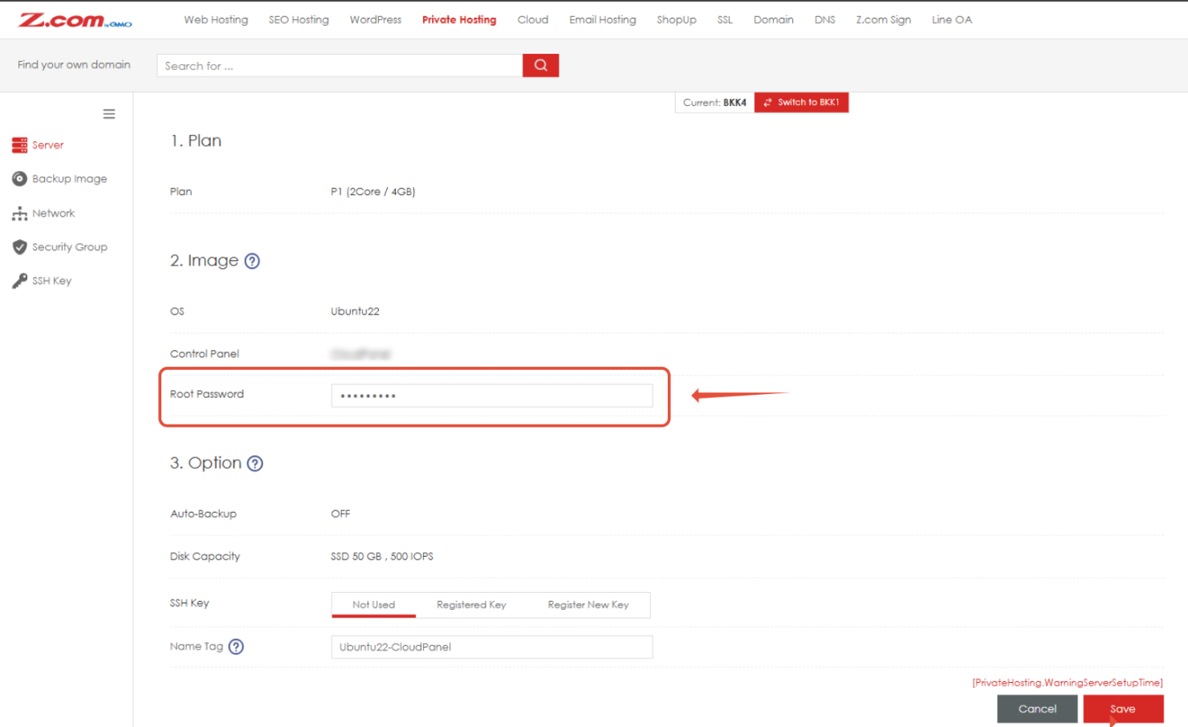Open help icon next to Image heading
This screenshot has height=727, width=1188.
[x=252, y=261]
